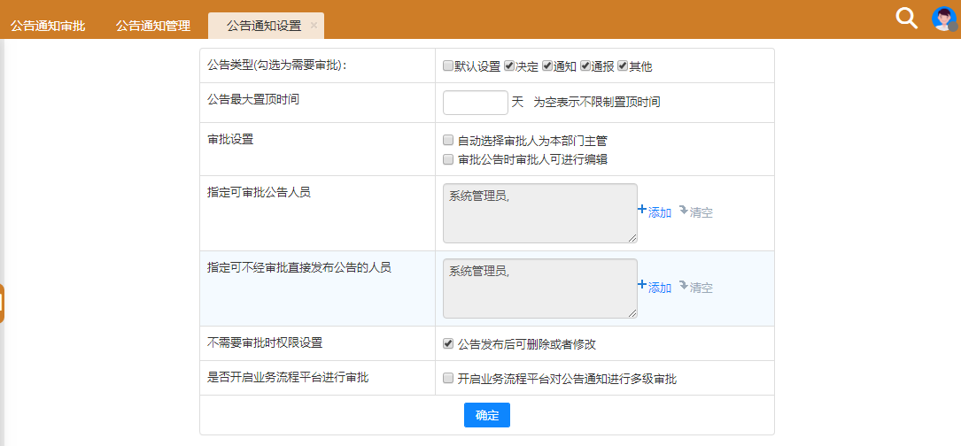
Task: Toggle the 其他 checkbox
Action: 623,66
